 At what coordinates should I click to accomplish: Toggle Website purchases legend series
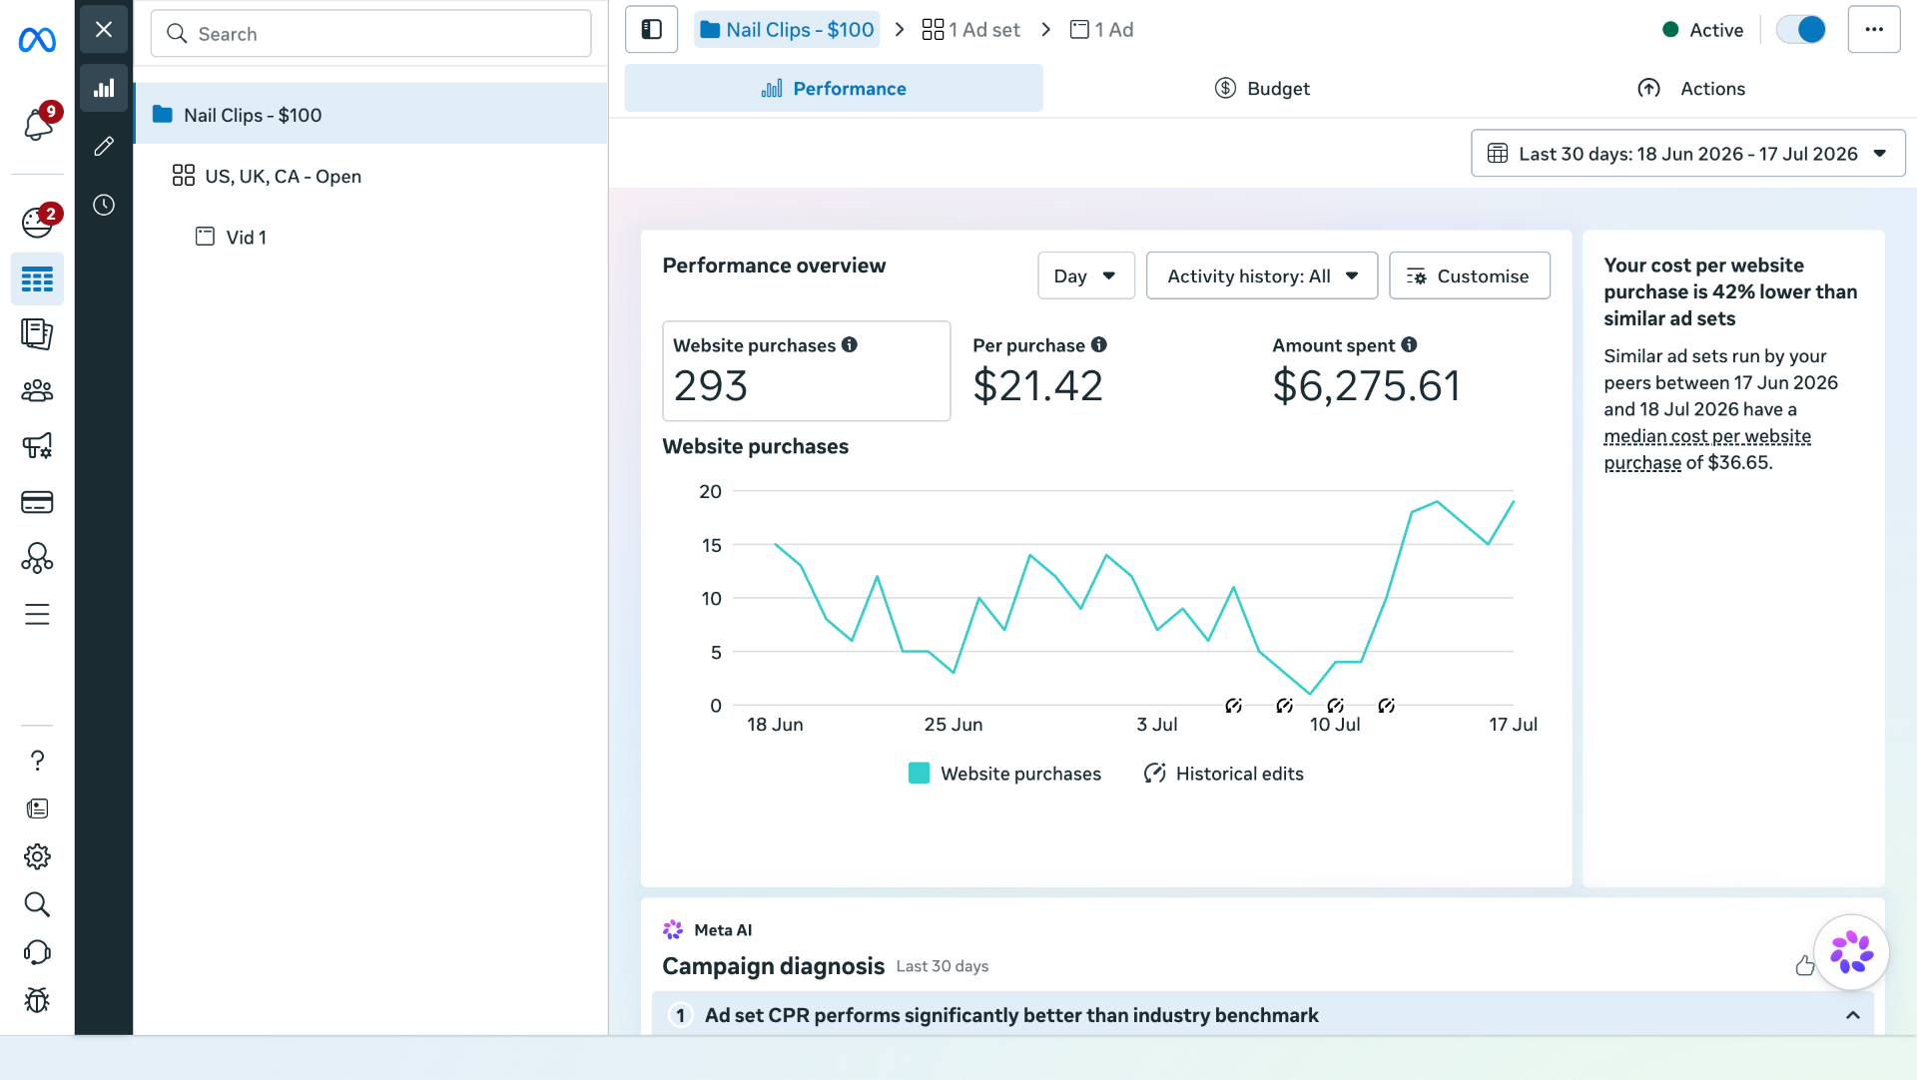click(x=1004, y=774)
